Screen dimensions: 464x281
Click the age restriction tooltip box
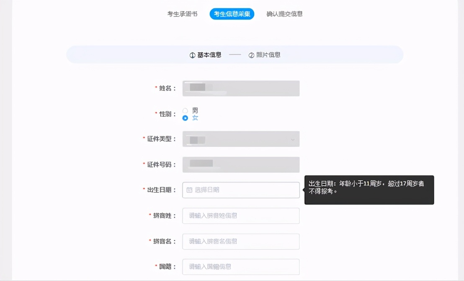[x=369, y=190]
